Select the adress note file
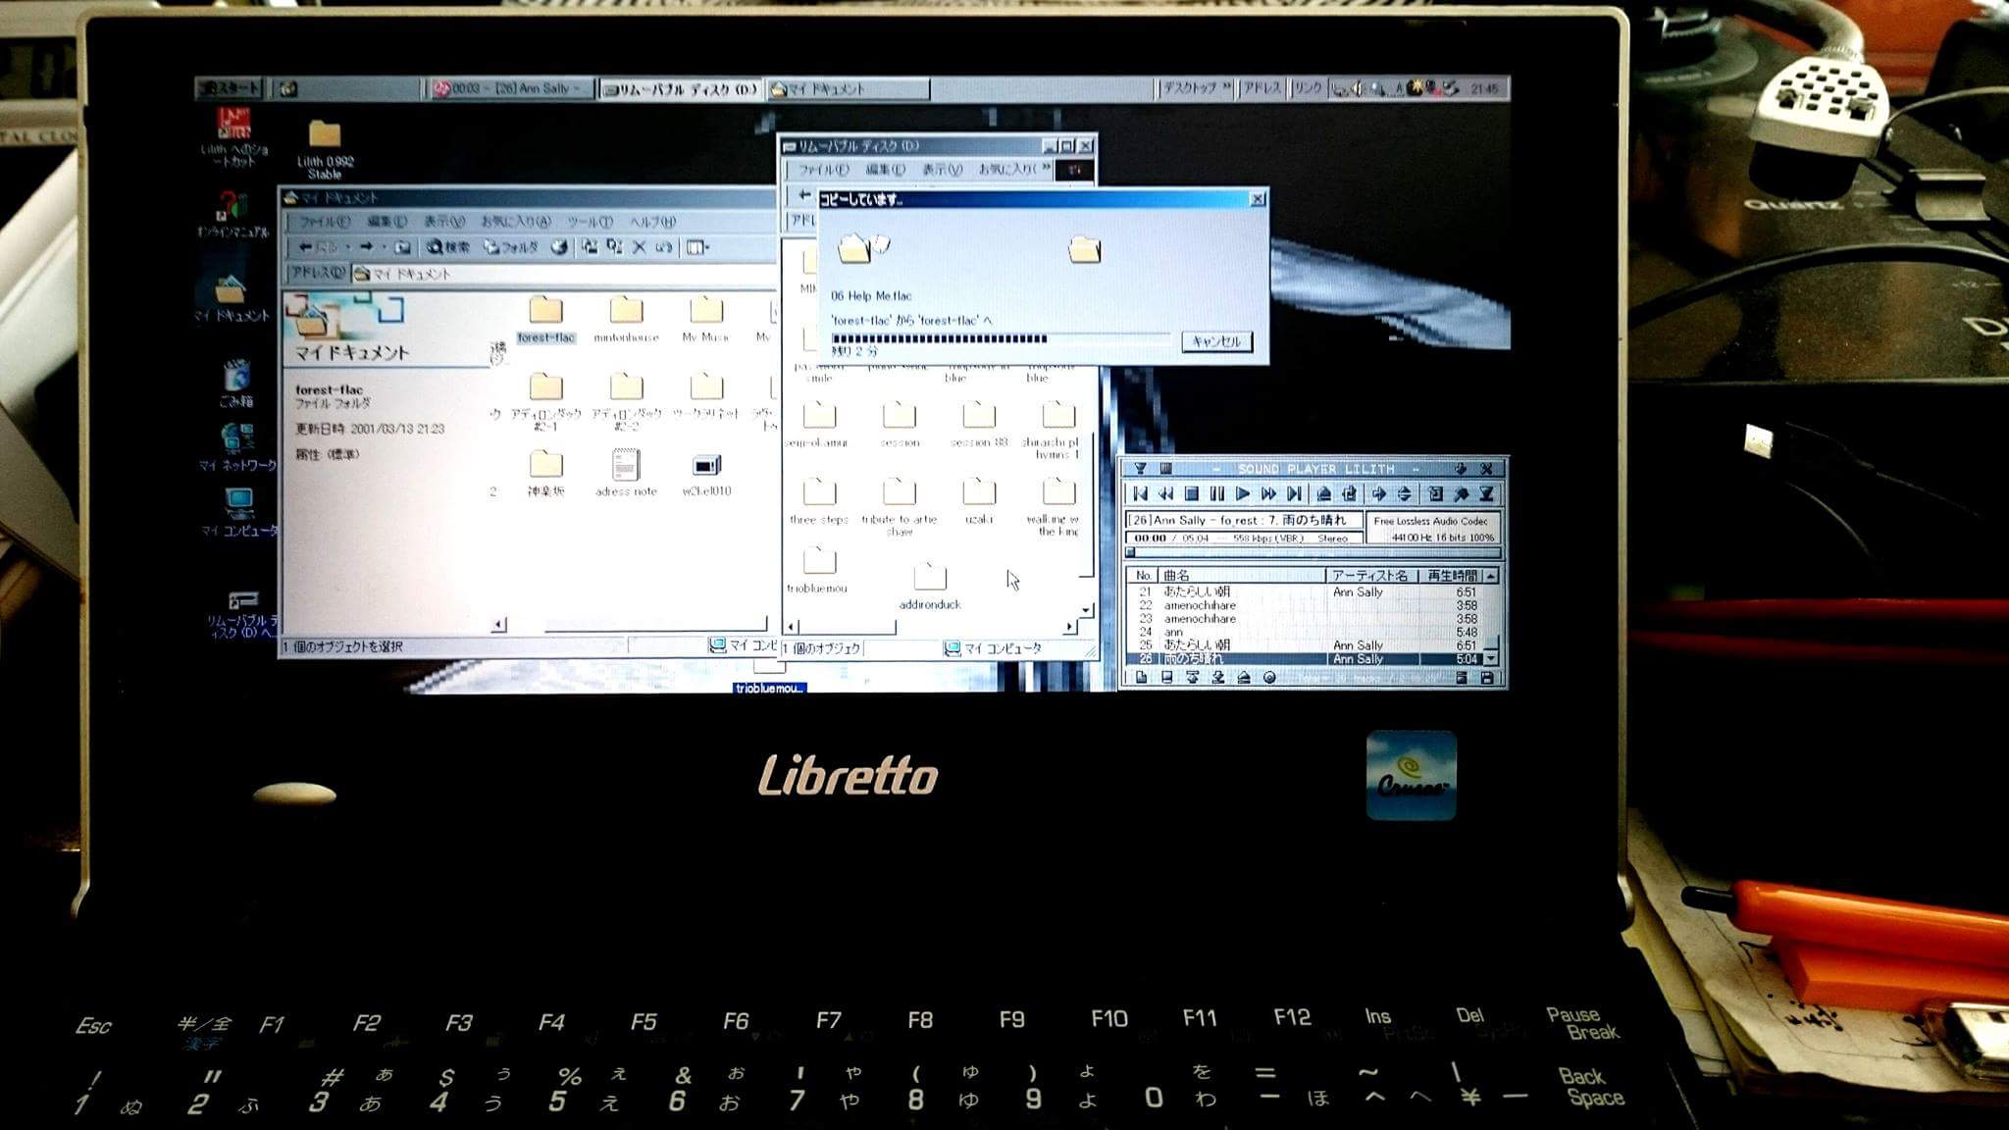This screenshot has width=2009, height=1130. [x=626, y=472]
